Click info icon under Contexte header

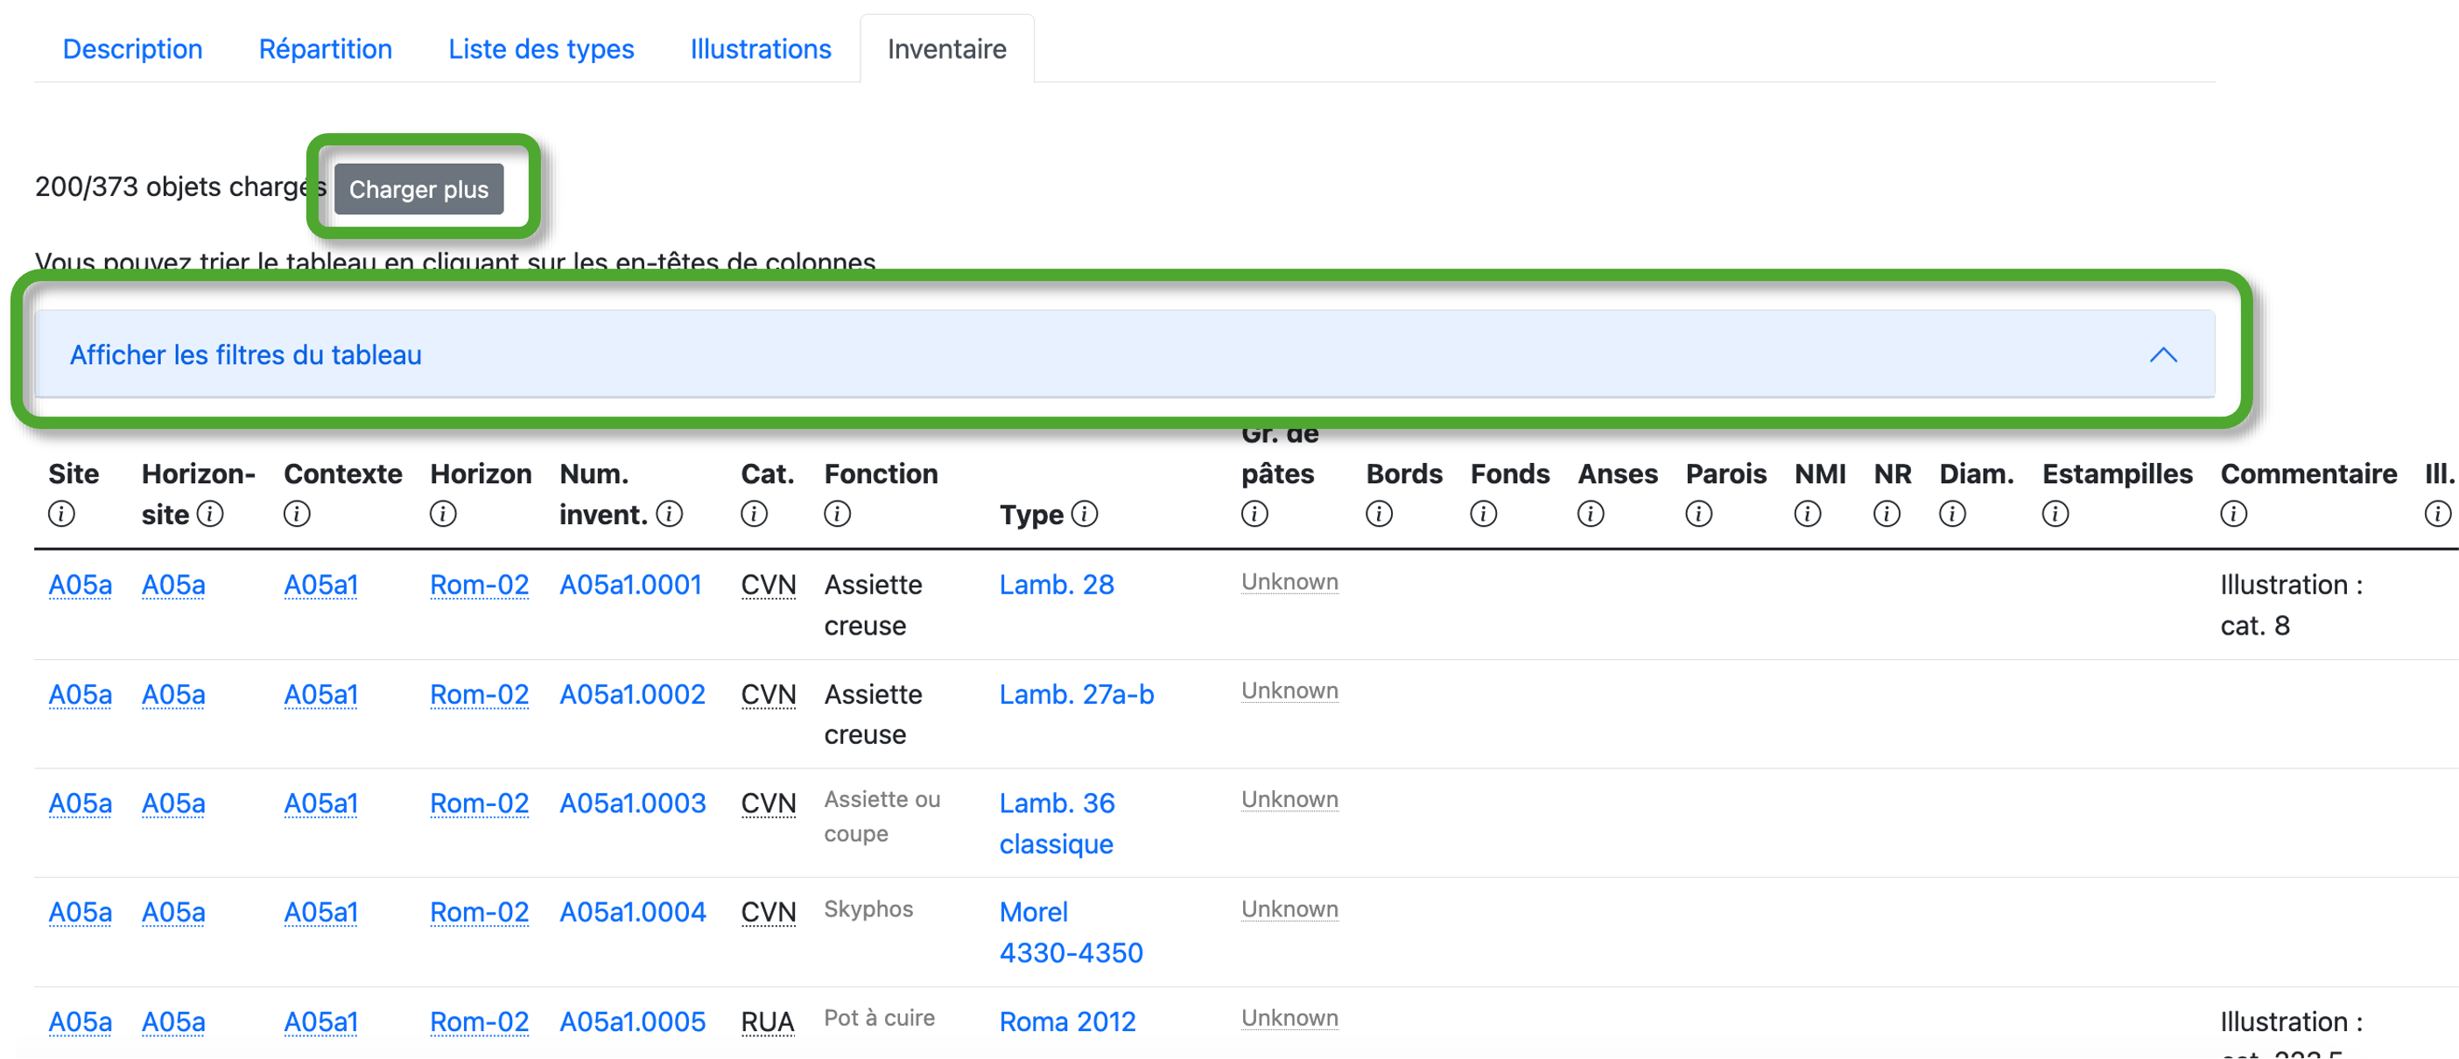point(297,515)
